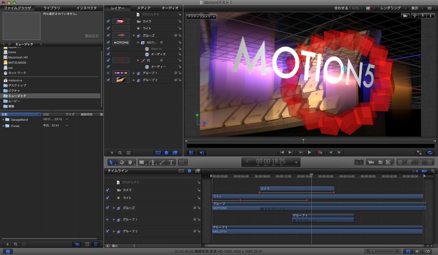Viewport: 438px width, 255px height.
Task: Enable グループ 1 checkbox in the layers list
Action: tap(108, 73)
